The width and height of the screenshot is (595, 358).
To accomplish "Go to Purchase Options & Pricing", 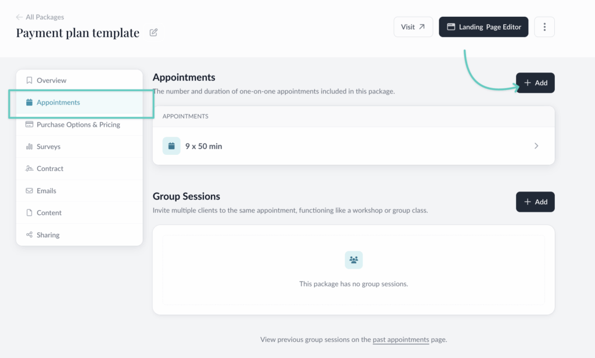I will [78, 125].
